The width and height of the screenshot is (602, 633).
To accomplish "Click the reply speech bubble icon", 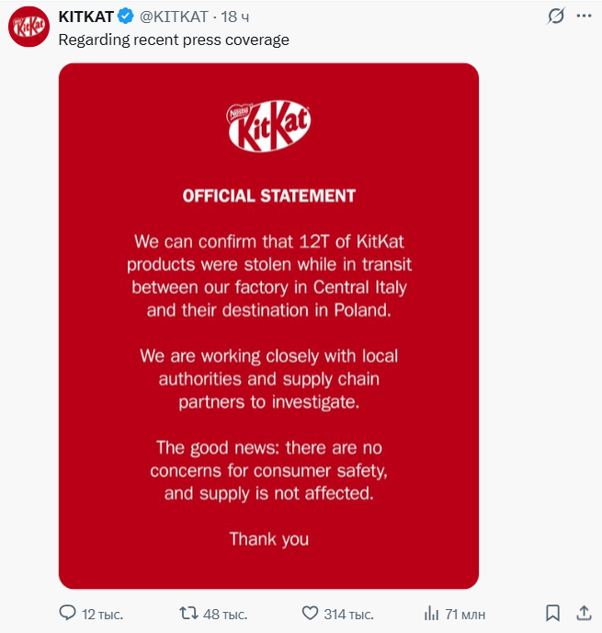I will (x=68, y=613).
